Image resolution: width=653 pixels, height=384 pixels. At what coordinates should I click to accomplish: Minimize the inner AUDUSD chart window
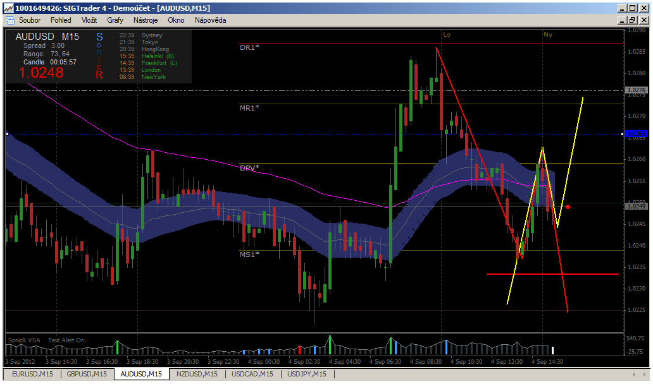tap(622, 20)
